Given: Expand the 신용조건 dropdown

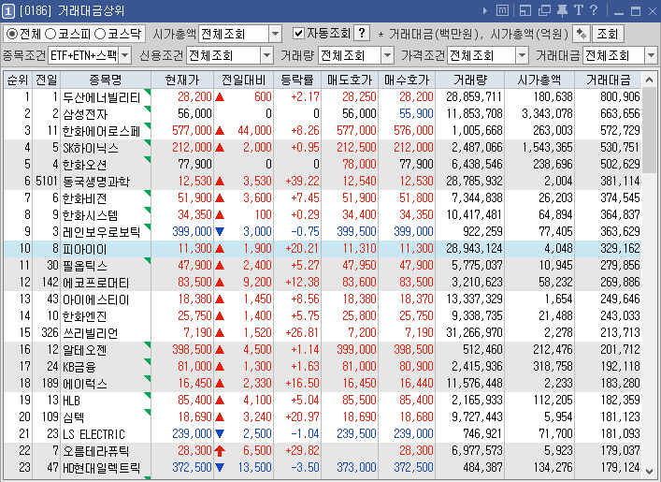Looking at the screenshot, I should pos(266,55).
